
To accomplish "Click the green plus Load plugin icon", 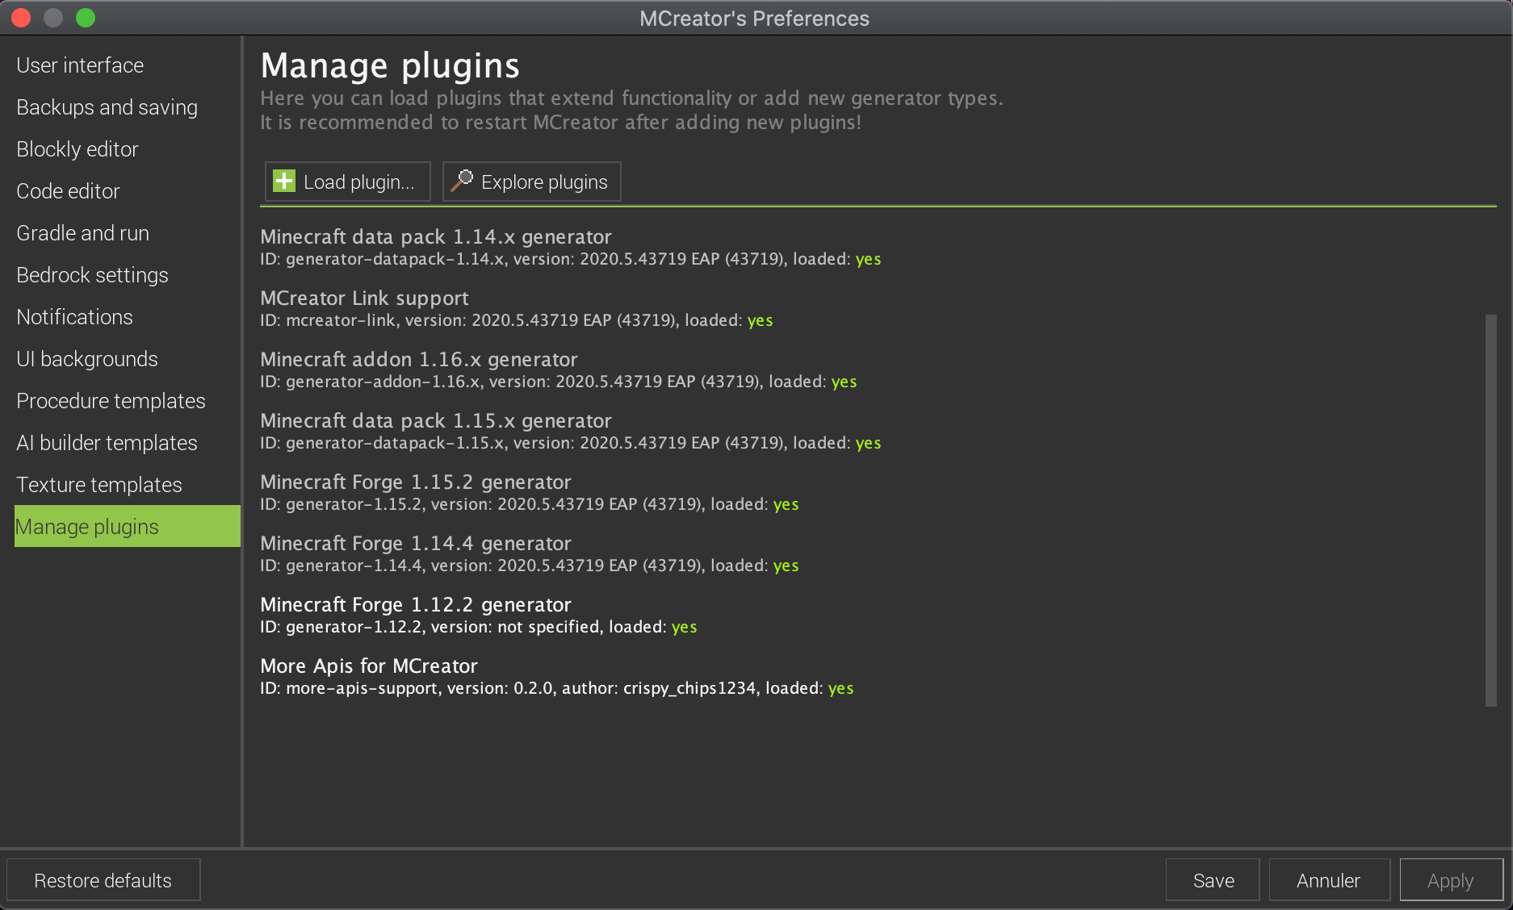I will pyautogui.click(x=283, y=181).
